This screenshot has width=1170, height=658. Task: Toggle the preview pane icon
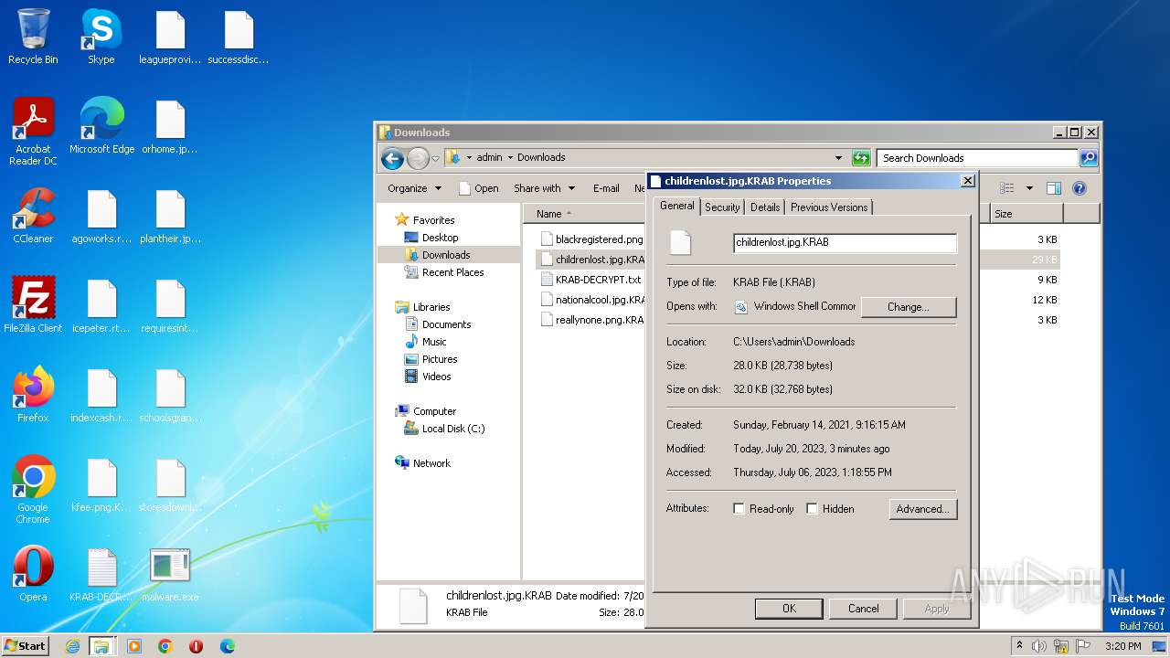(1053, 188)
